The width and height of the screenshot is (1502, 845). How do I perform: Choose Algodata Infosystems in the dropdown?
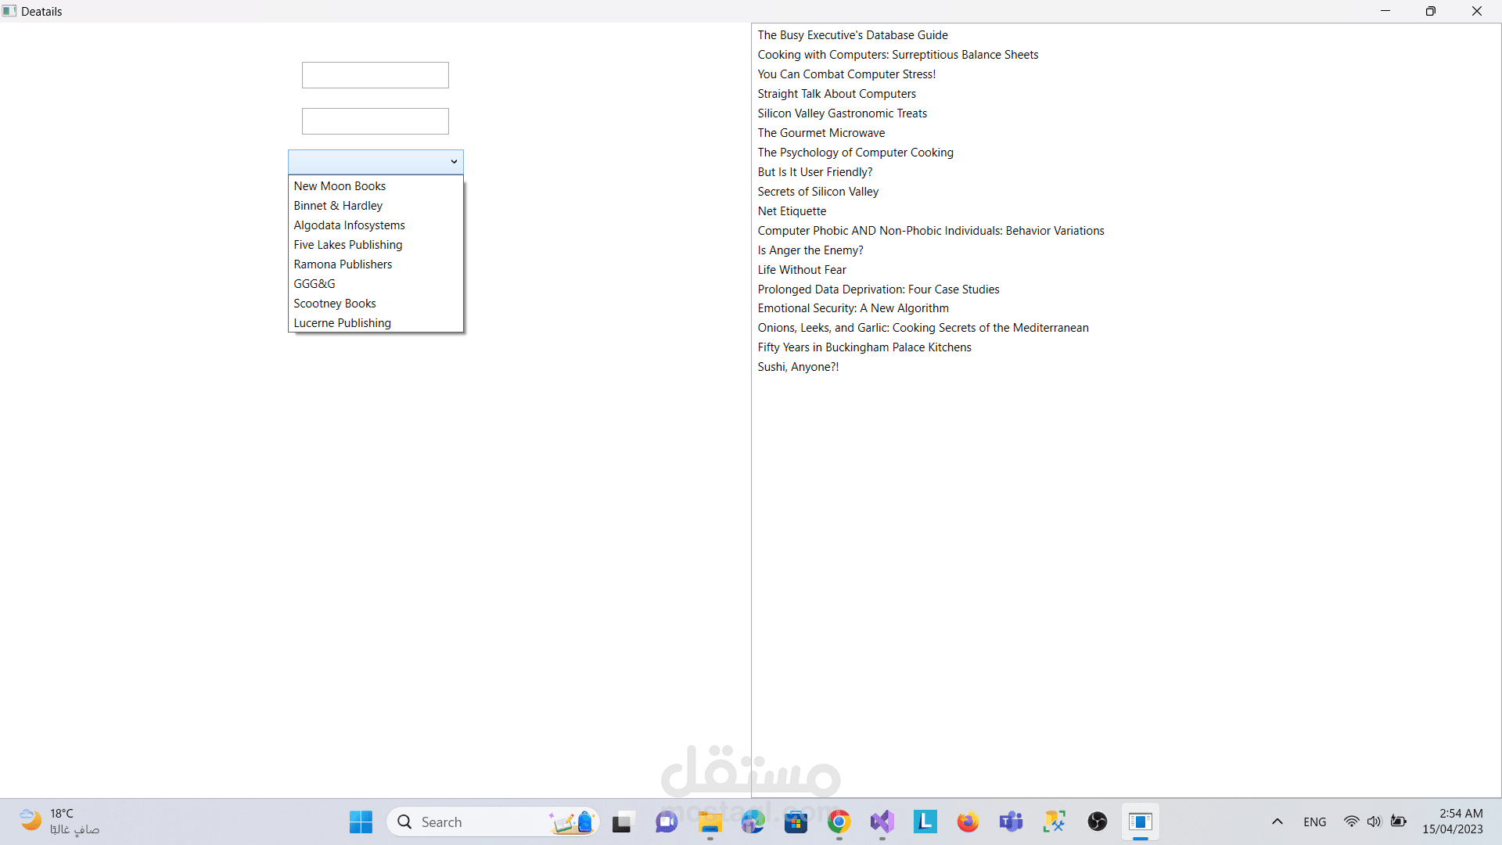coord(349,225)
